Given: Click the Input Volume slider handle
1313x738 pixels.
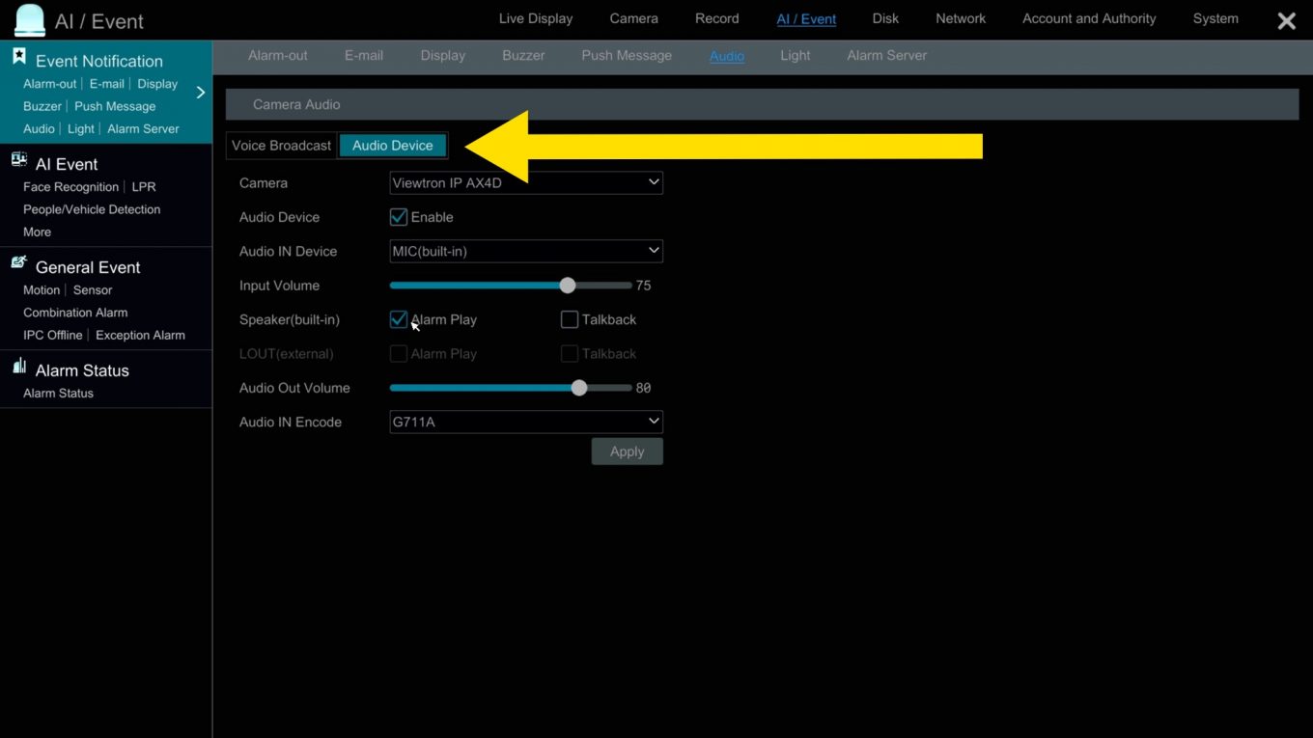Looking at the screenshot, I should click(568, 286).
